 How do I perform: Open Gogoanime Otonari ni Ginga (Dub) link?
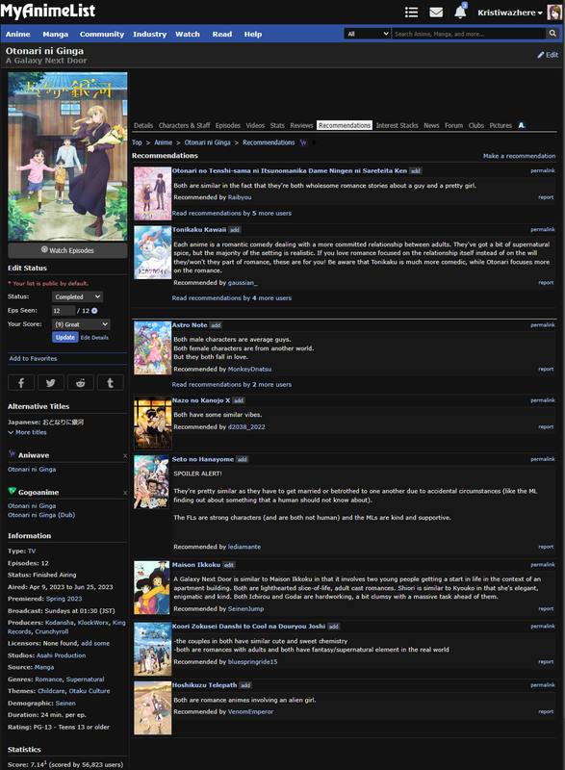[x=41, y=515]
